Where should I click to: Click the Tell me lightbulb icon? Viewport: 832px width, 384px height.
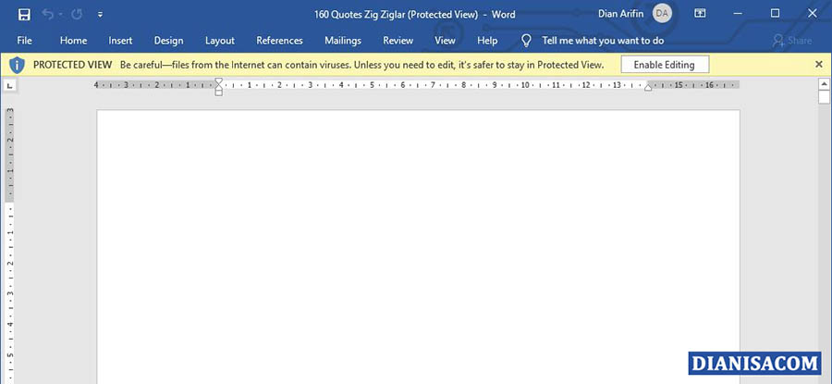point(526,41)
